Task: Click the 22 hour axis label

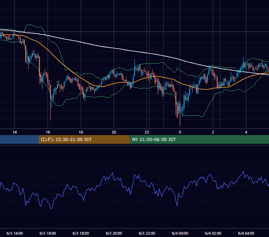Action: coord(147,132)
